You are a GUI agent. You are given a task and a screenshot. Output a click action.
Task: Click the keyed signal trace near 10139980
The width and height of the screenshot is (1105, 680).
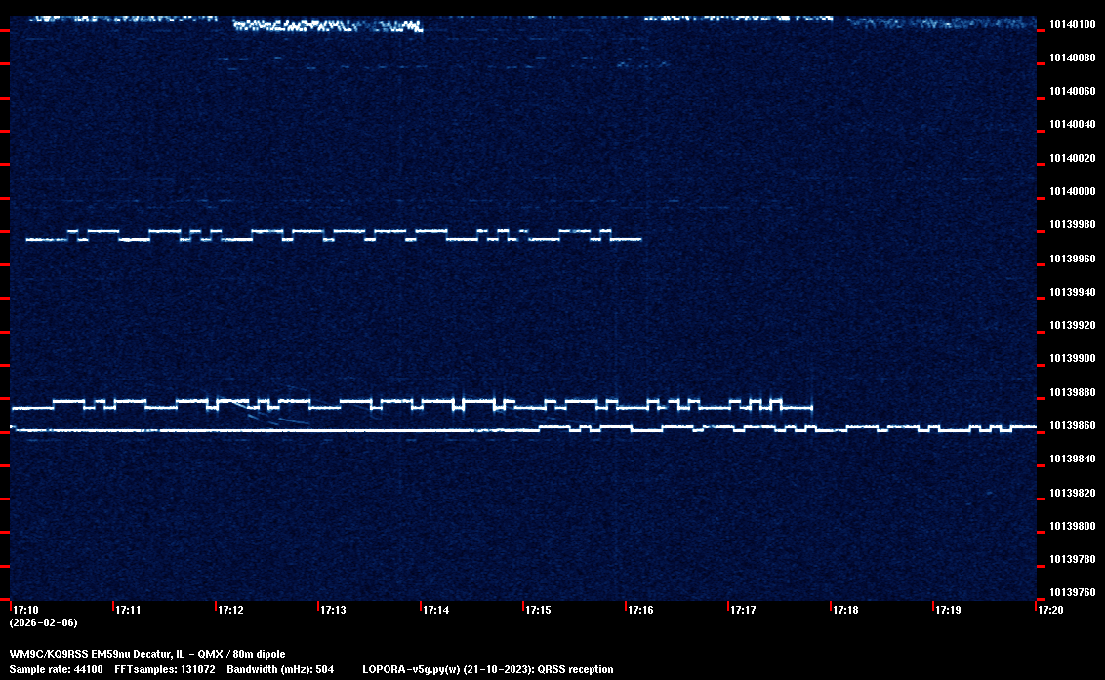click(332, 235)
